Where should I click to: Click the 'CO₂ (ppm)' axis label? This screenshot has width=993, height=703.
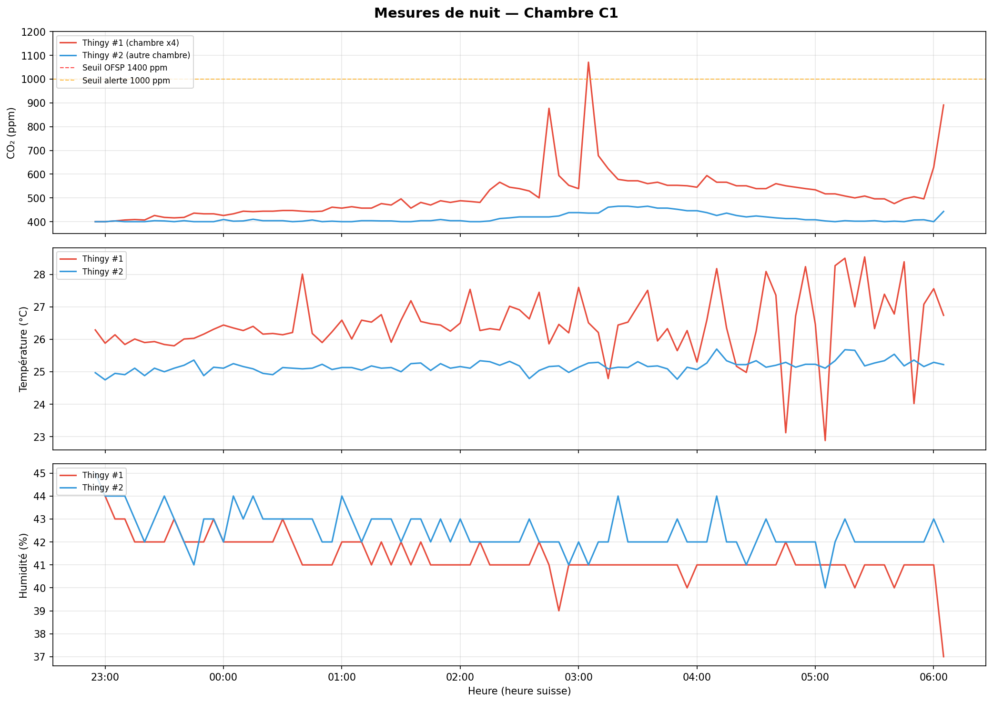click(11, 132)
